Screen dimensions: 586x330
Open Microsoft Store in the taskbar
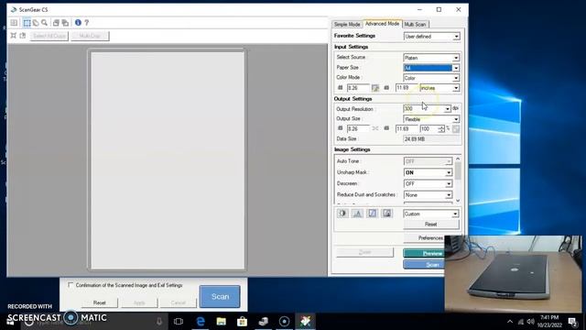pos(242,321)
